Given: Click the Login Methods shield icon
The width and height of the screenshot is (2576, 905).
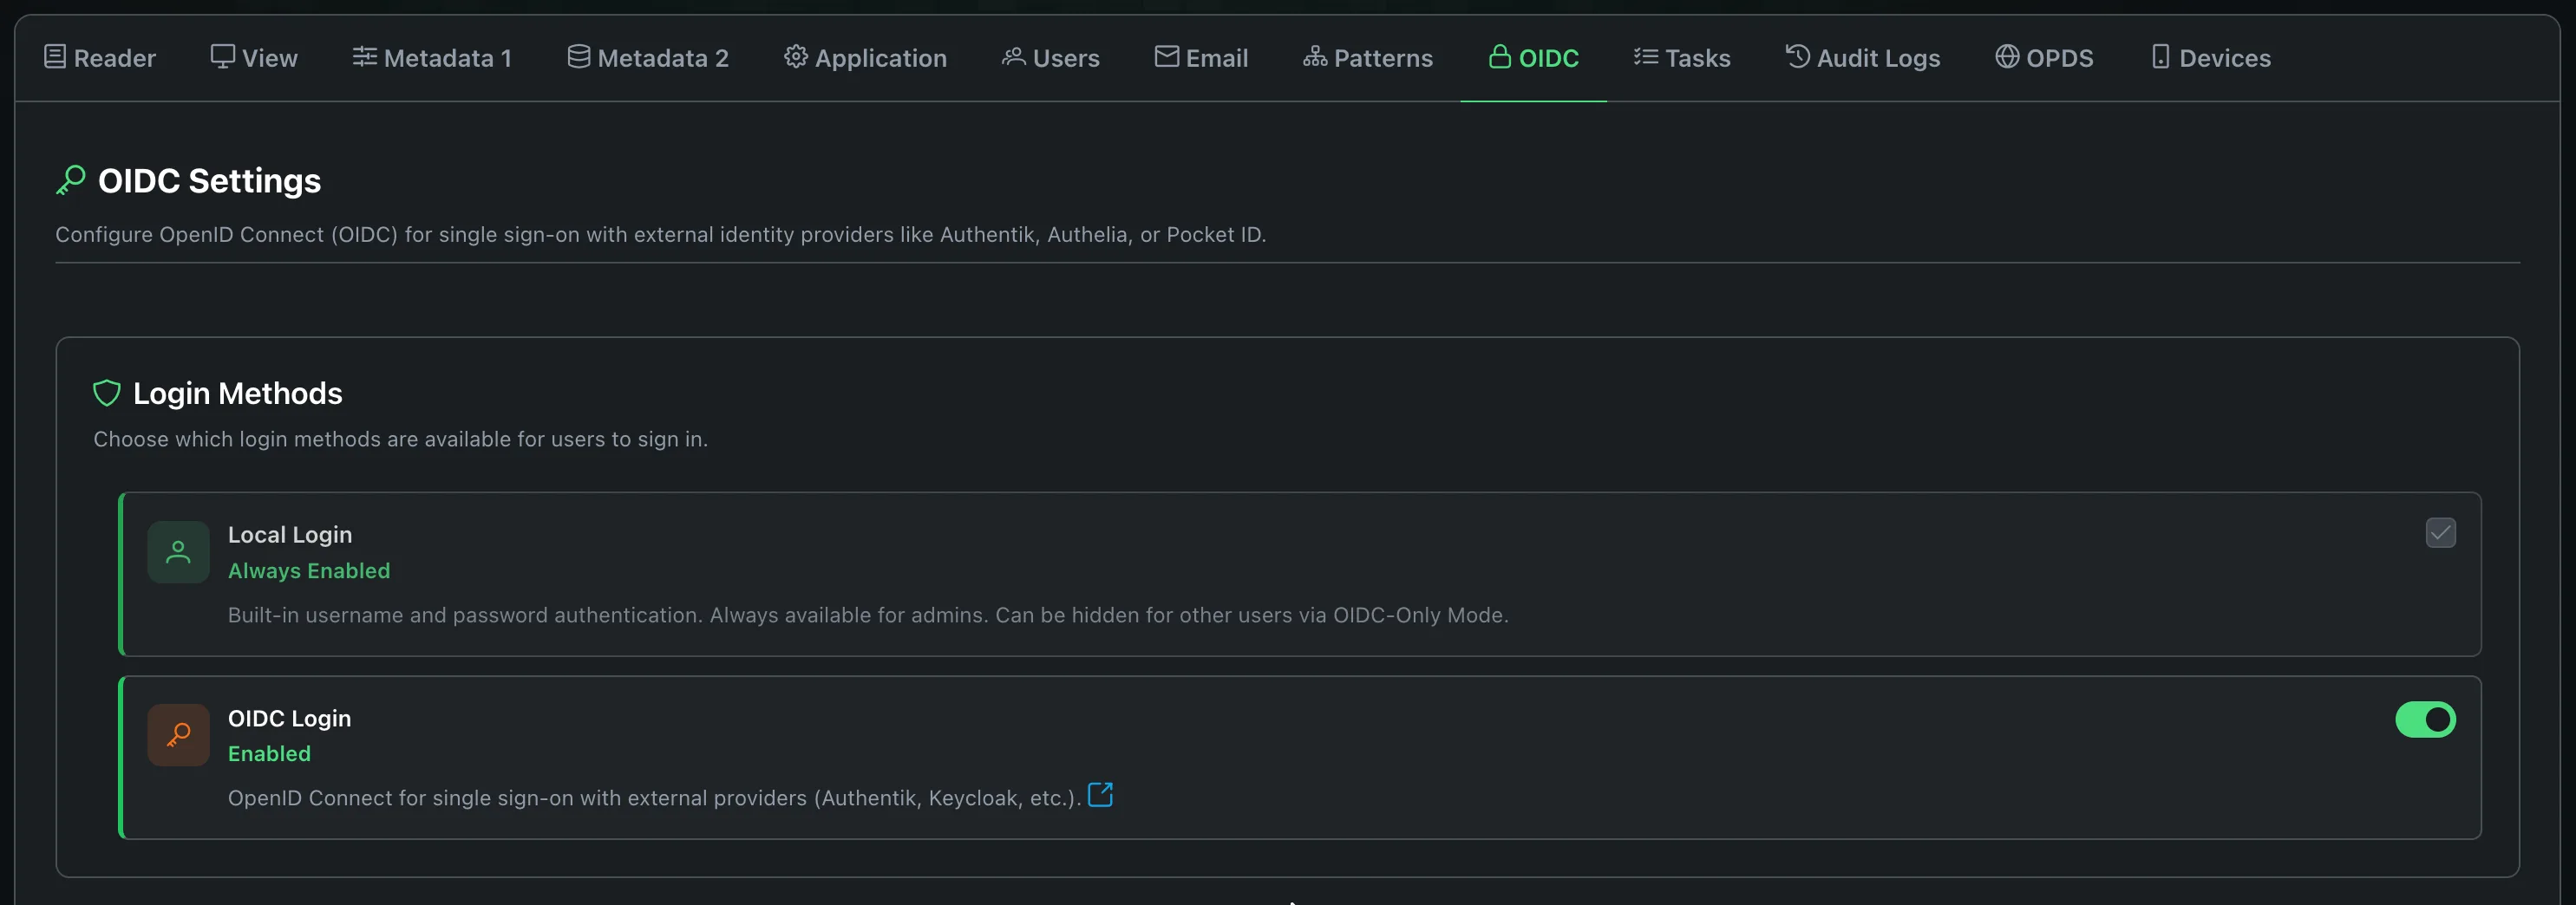Looking at the screenshot, I should 106,394.
